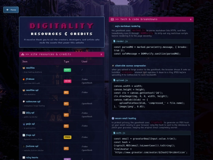The width and height of the screenshot is (213, 160).
Task: Click the rainy hearts icon
Action: (24, 158)
